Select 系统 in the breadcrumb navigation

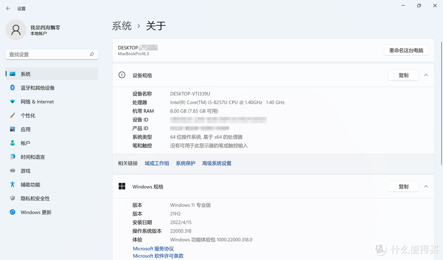point(122,25)
